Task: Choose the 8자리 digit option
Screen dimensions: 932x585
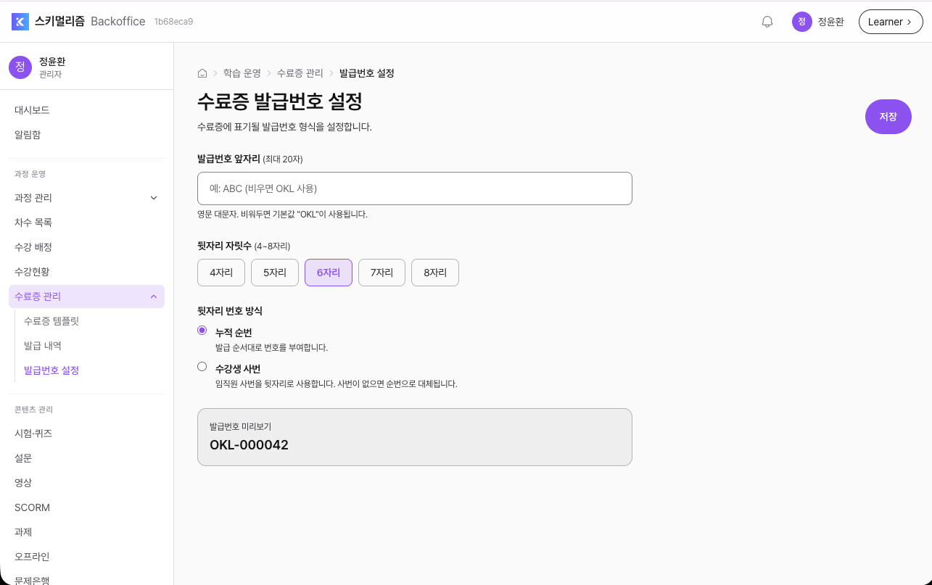Action: [435, 273]
